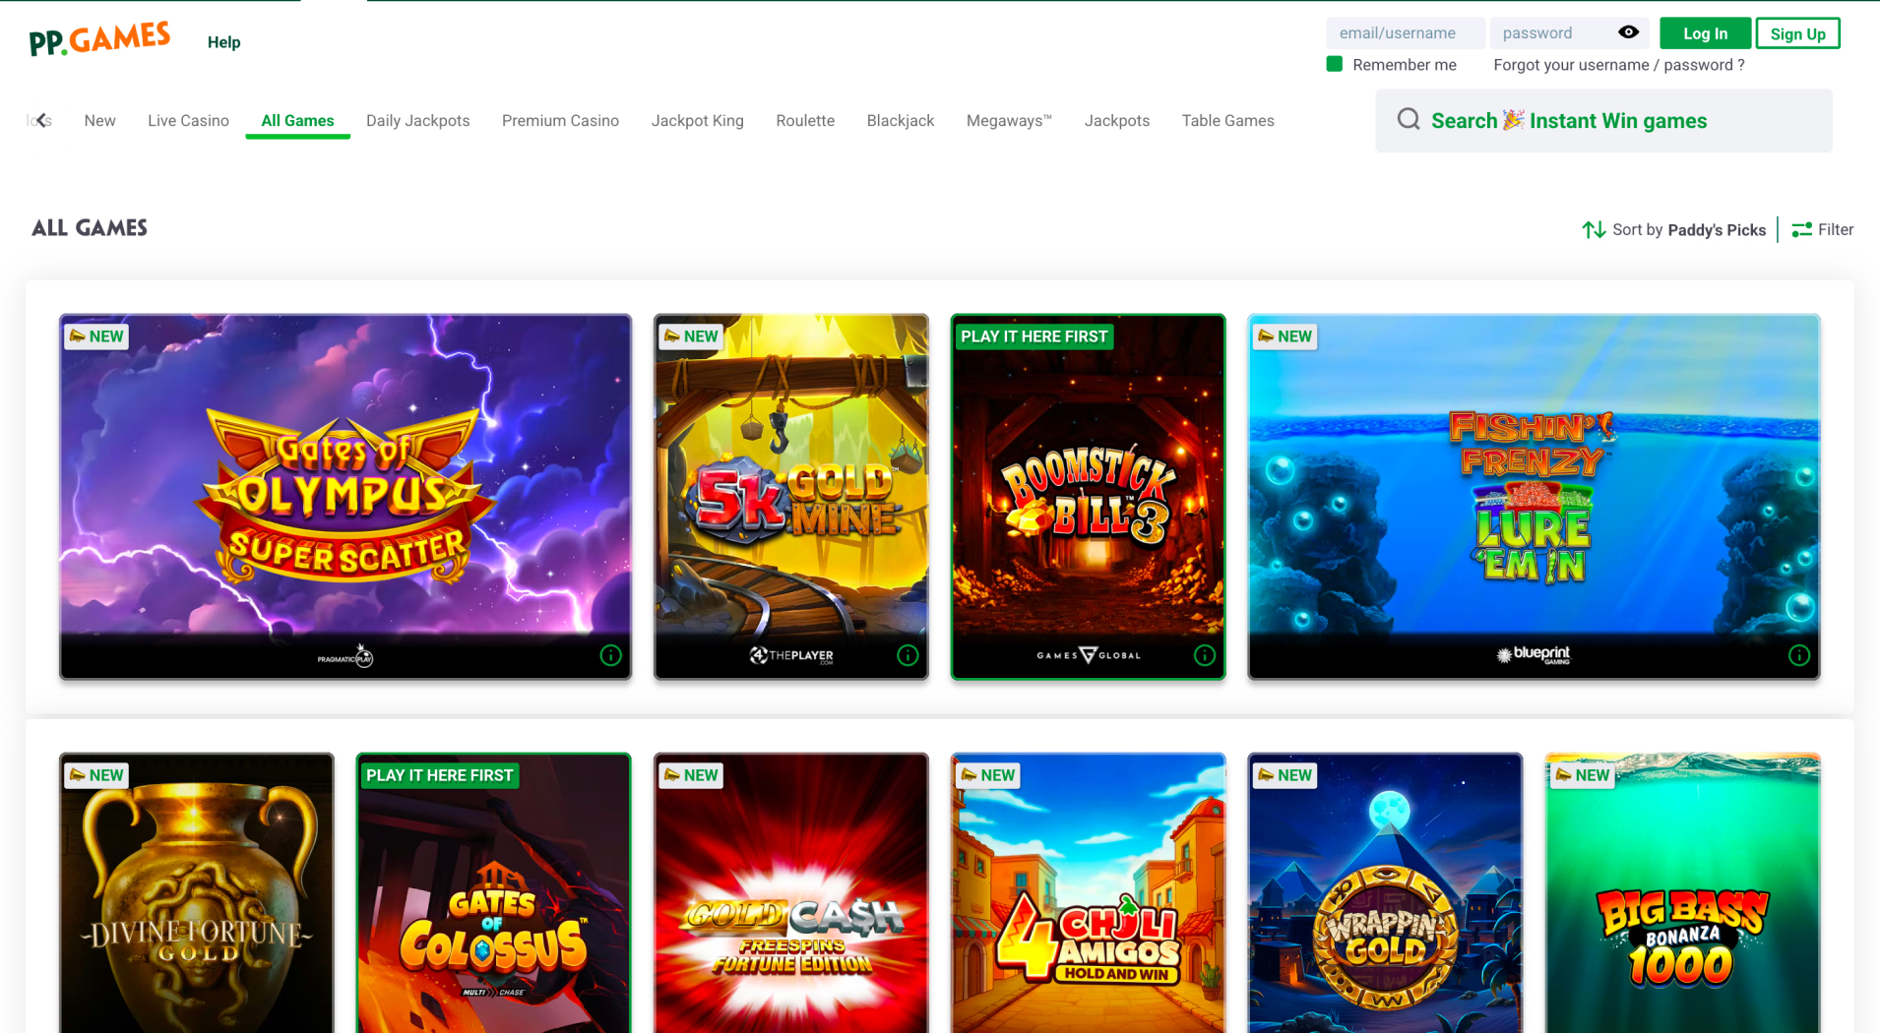Open the Filter options
The image size is (1880, 1033).
[1823, 229]
